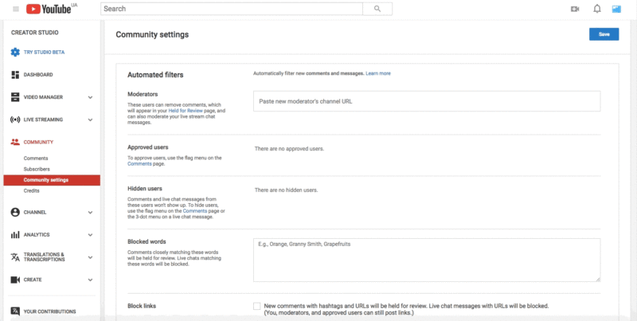Open Subscribers under Community
The height and width of the screenshot is (321, 637).
pyautogui.click(x=38, y=169)
